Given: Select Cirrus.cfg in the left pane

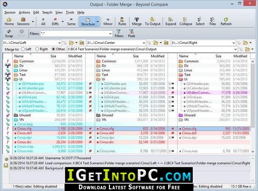Looking at the screenshot, I should click(x=24, y=128).
